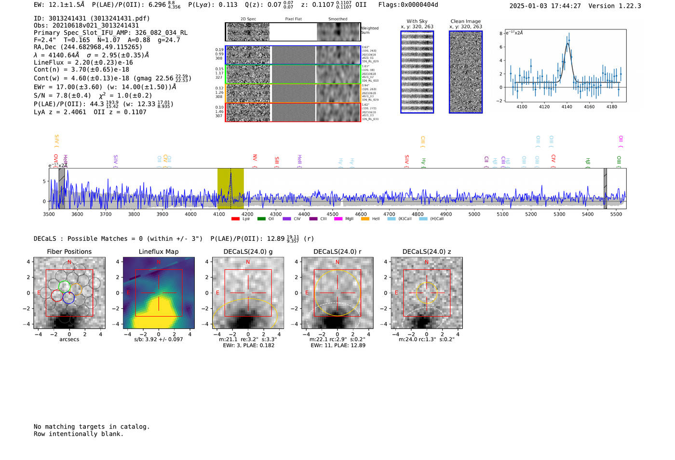Click the s/b: 3.92 +/- 0.097 caption
Image resolution: width=675 pixels, height=460 pixels.
[159, 339]
